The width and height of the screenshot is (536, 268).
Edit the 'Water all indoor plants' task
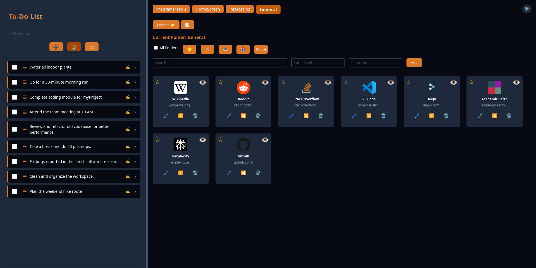pos(128,67)
